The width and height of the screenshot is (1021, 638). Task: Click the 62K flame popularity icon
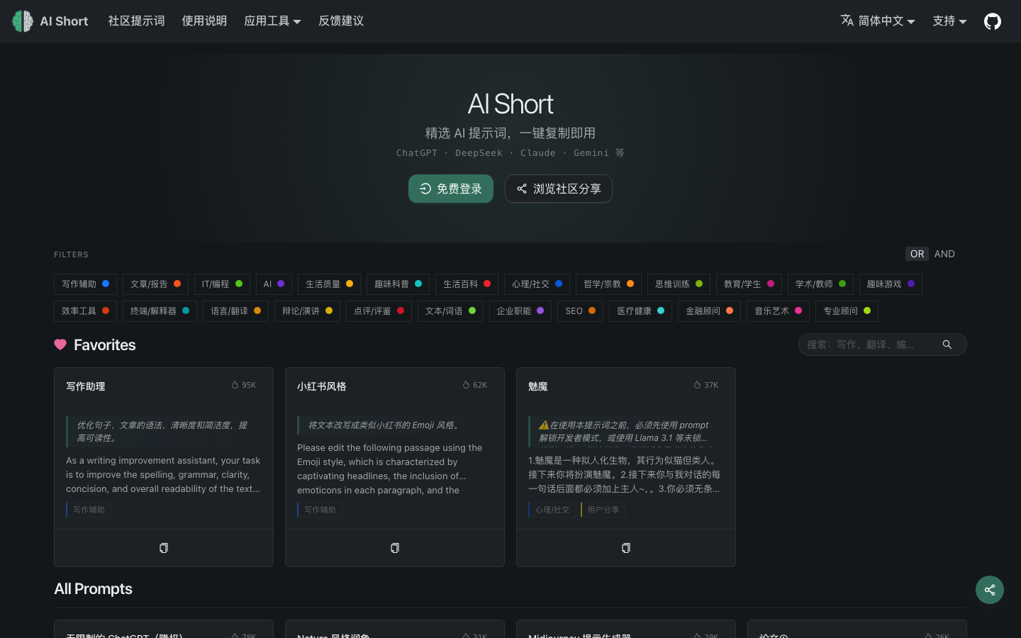pyautogui.click(x=466, y=385)
